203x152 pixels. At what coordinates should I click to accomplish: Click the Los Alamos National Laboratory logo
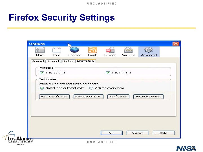tap(18, 138)
